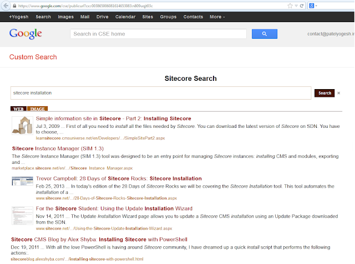Click the Search in CSE home field
355x264 pixels.
pos(158,34)
